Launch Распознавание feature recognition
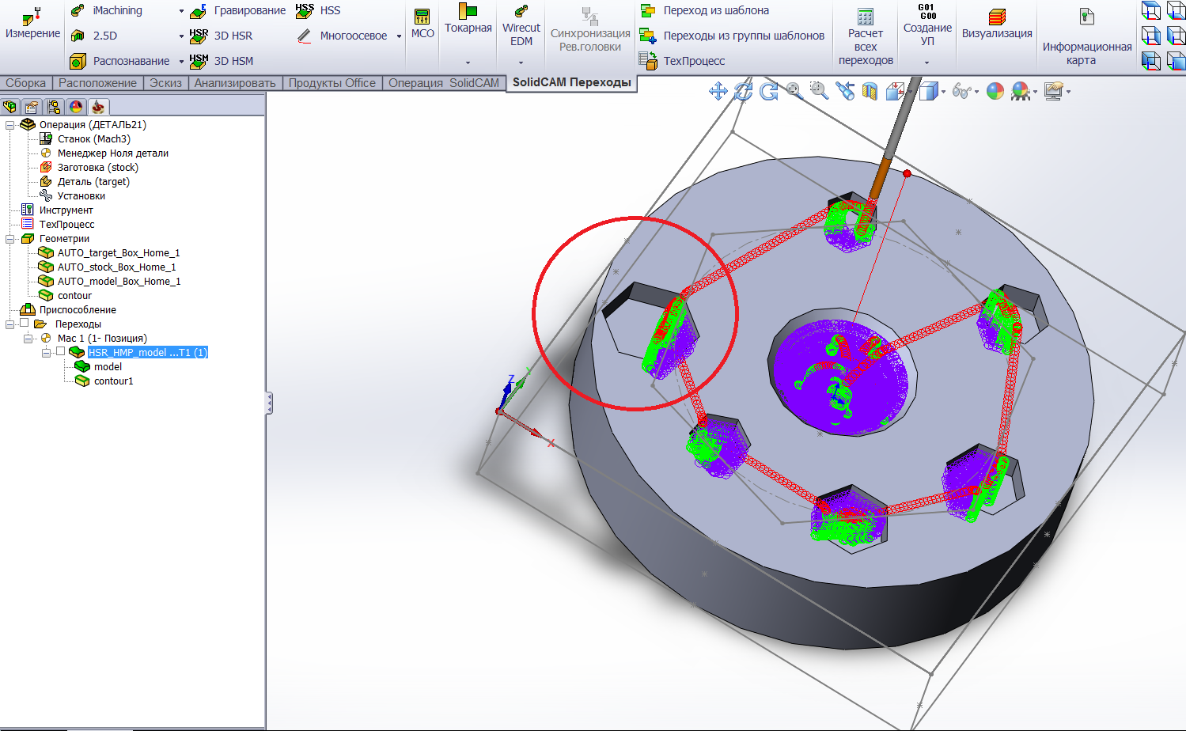1186x731 pixels. 120,61
